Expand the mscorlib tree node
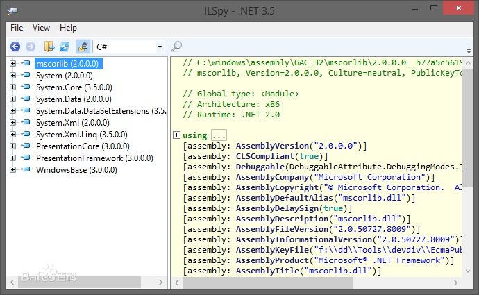This screenshot has width=479, height=295. 12,64
